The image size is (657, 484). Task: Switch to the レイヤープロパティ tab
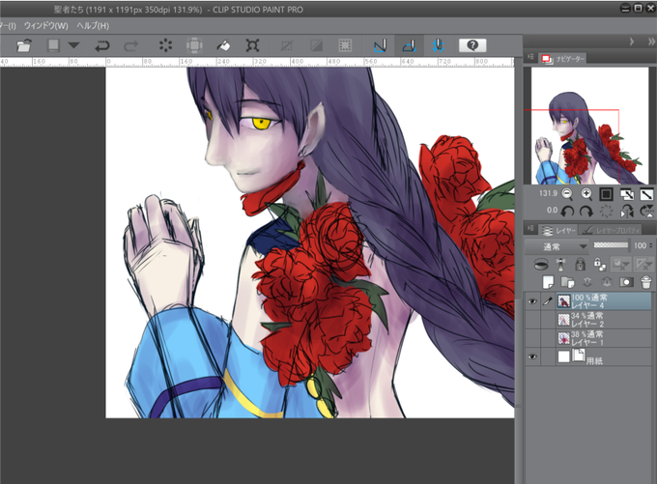(612, 230)
